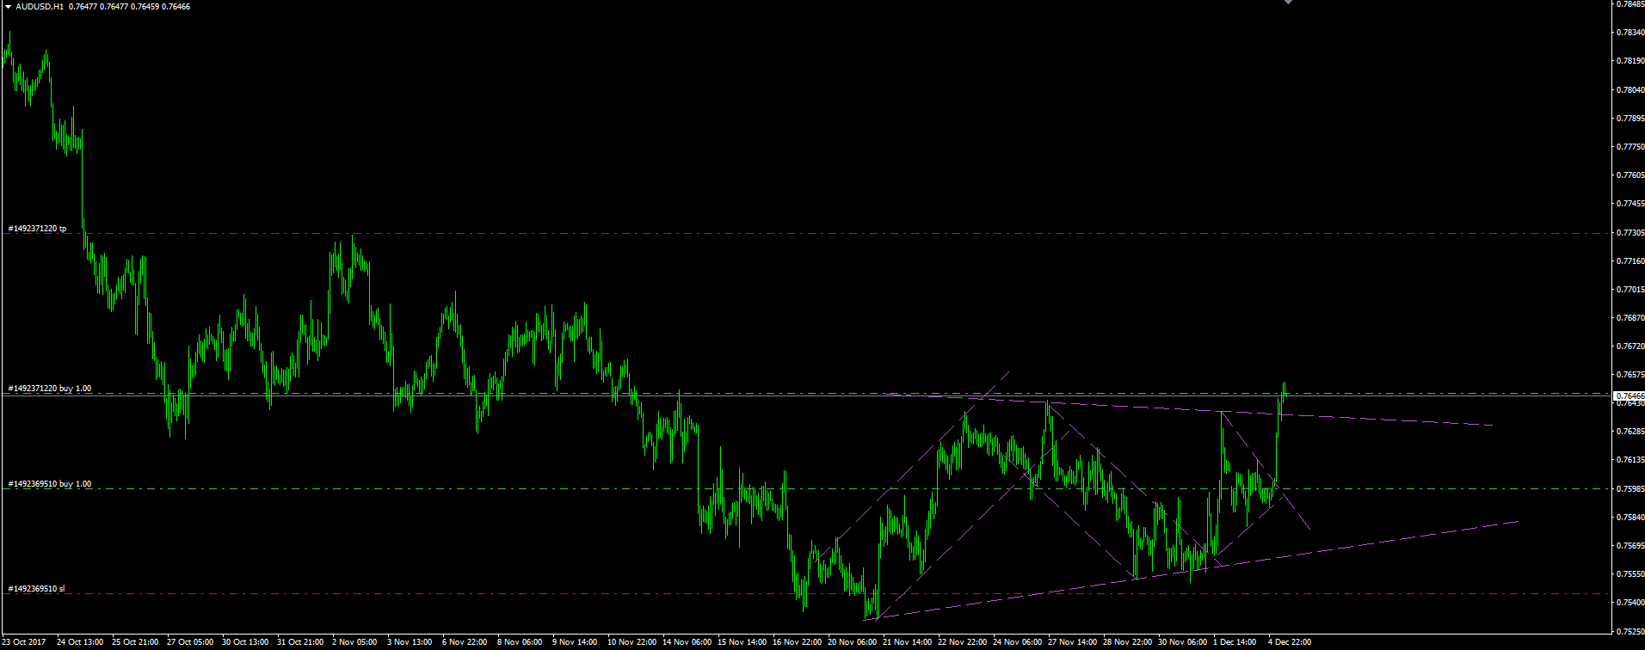Click the 24 Oct 13:00 time label

click(80, 642)
